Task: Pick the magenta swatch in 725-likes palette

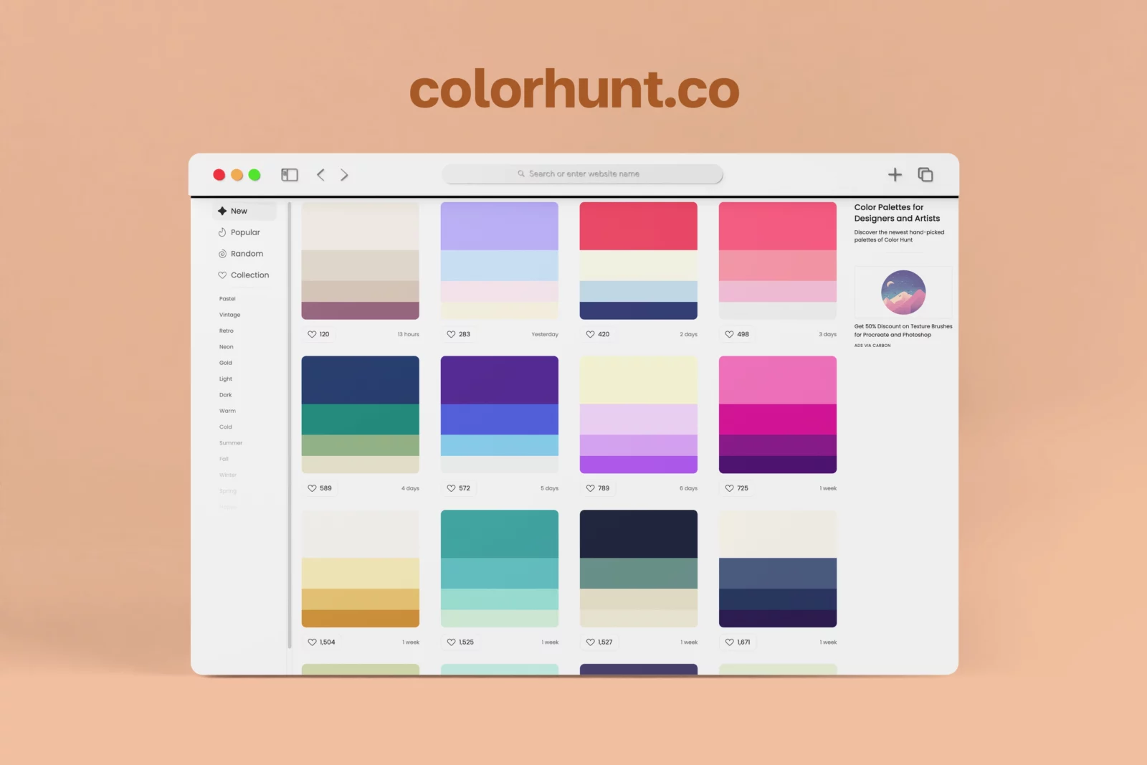Action: [778, 419]
